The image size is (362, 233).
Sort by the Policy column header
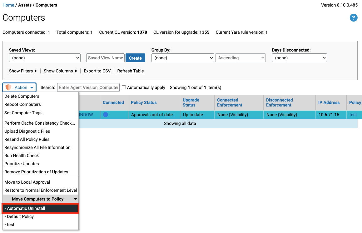coord(355,102)
